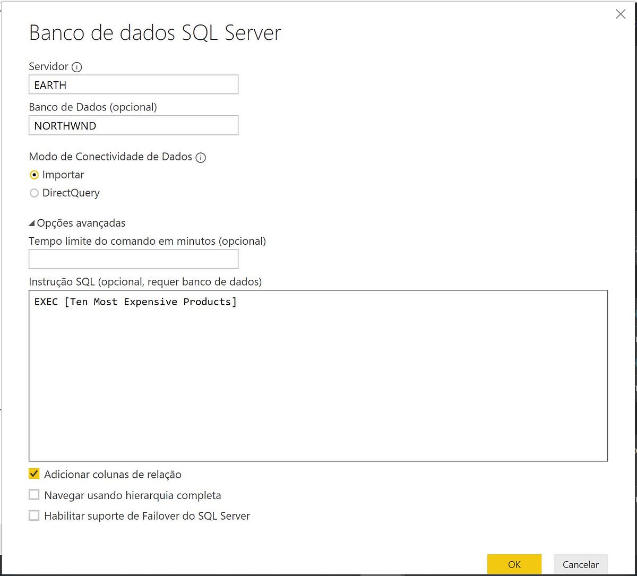
Task: Click the Servidor field showing EARTH
Action: click(133, 84)
